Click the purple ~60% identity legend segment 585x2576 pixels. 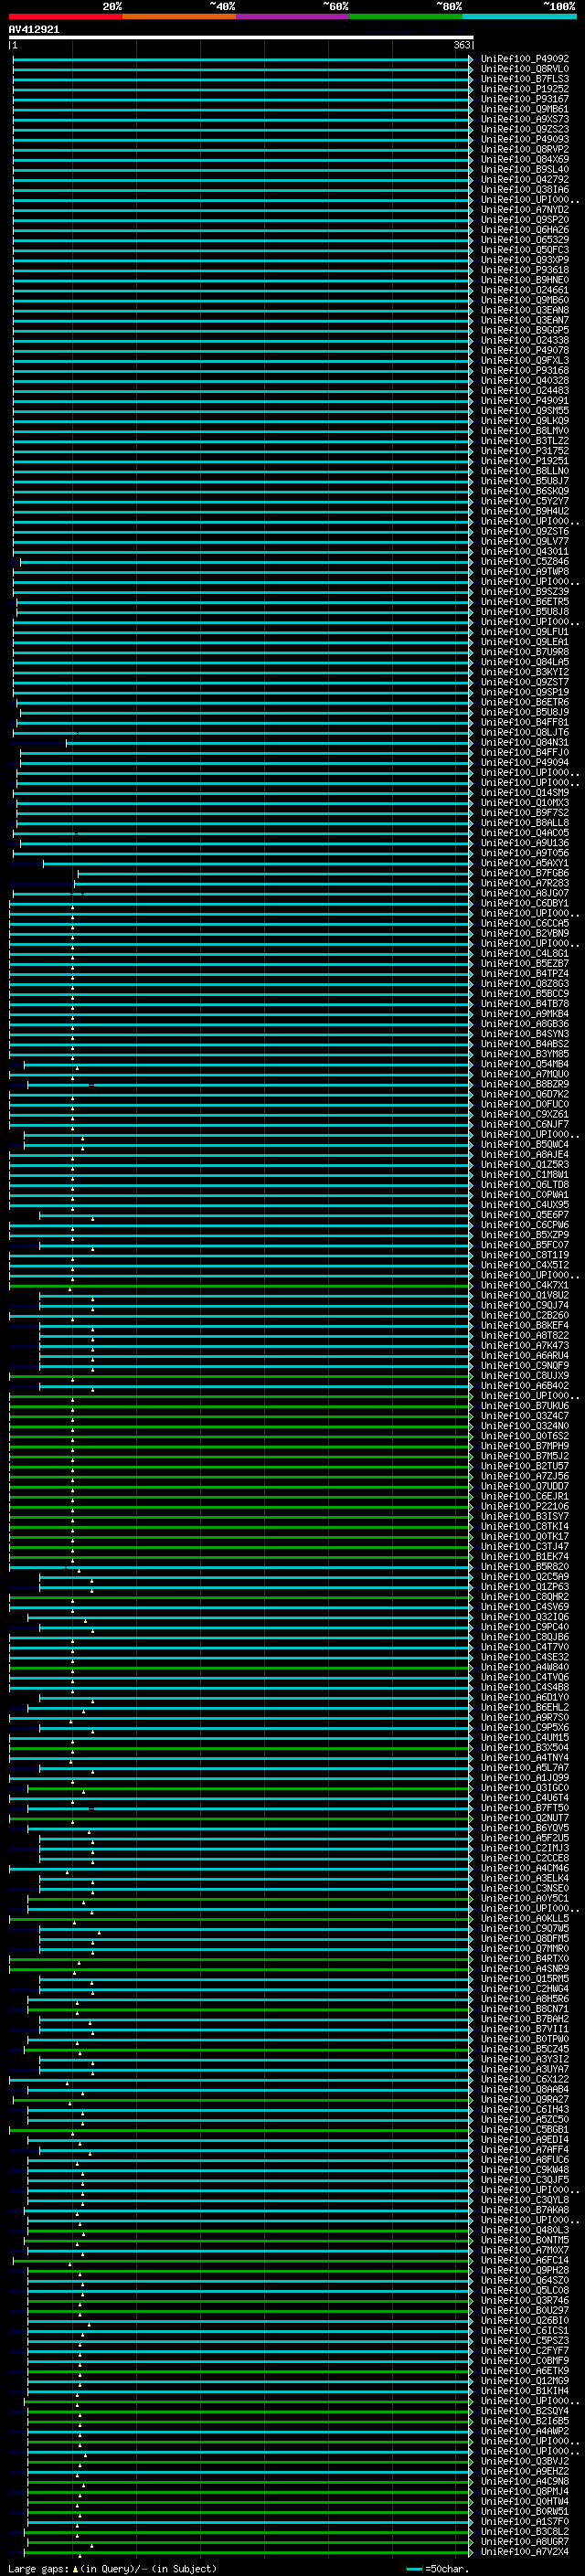(x=293, y=16)
